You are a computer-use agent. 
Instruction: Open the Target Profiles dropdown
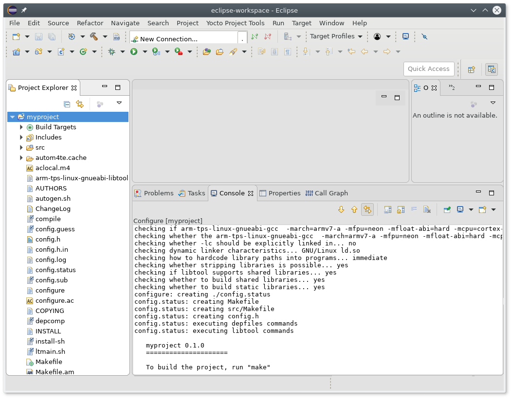coord(336,36)
